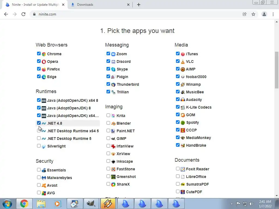Click the Thunderbird app icon
This screenshot has height=209, width=279.
tap(113, 85)
